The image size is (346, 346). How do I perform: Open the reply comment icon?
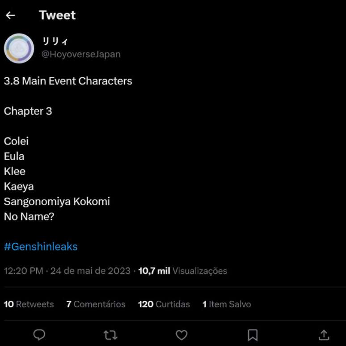[39, 334]
